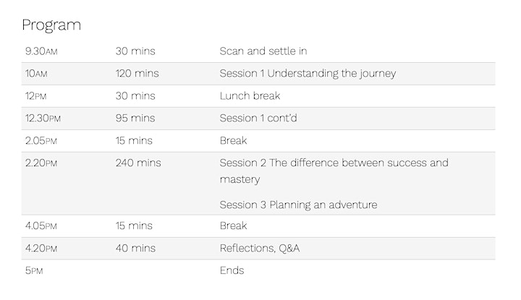Click the 40 mins duration cell

(135, 248)
